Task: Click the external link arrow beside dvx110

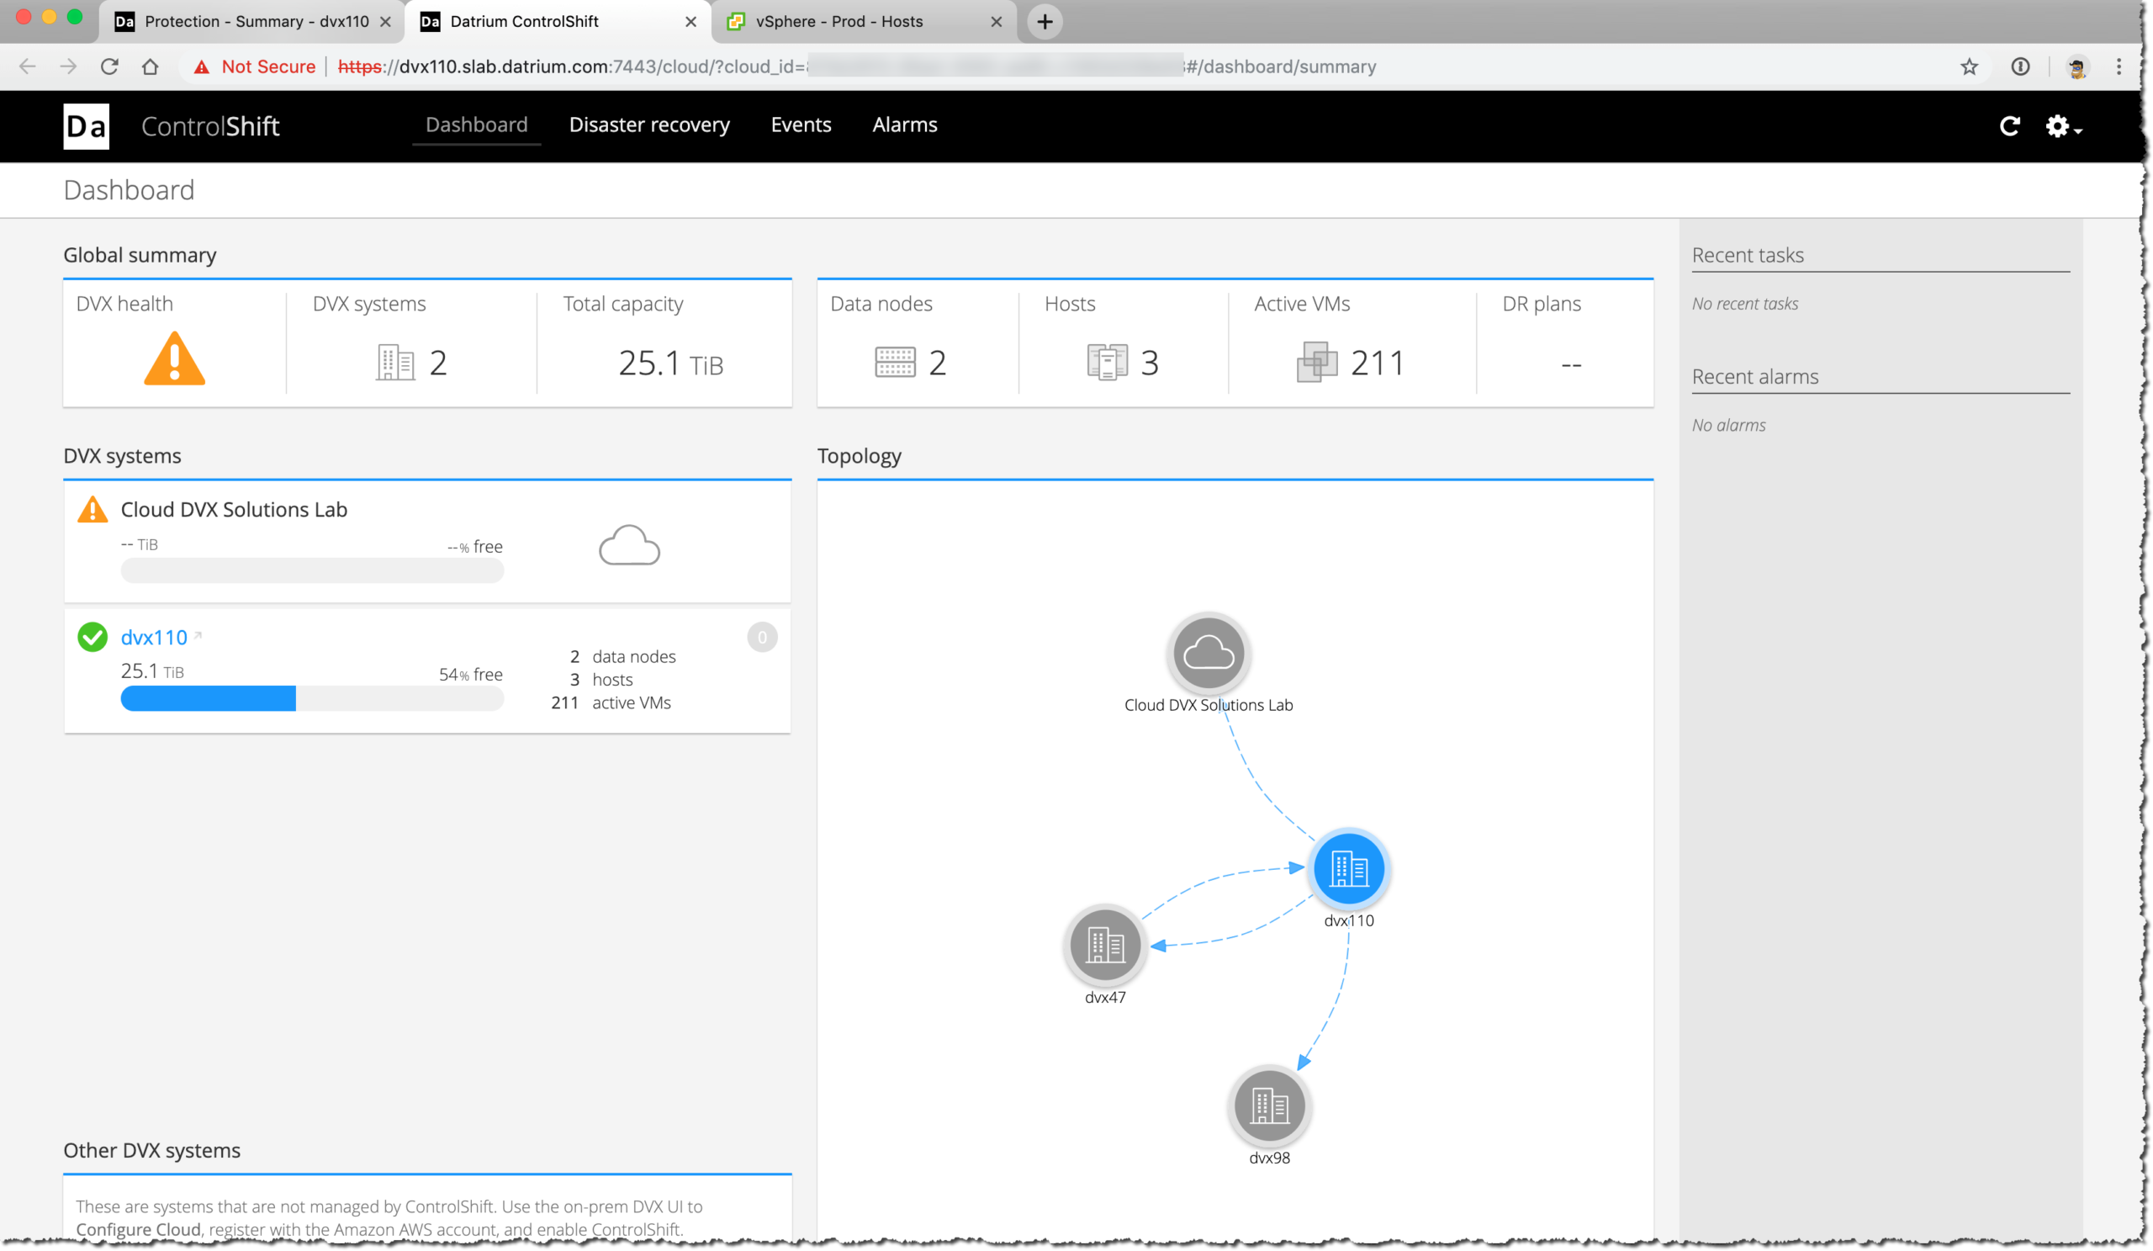Action: click(x=198, y=635)
